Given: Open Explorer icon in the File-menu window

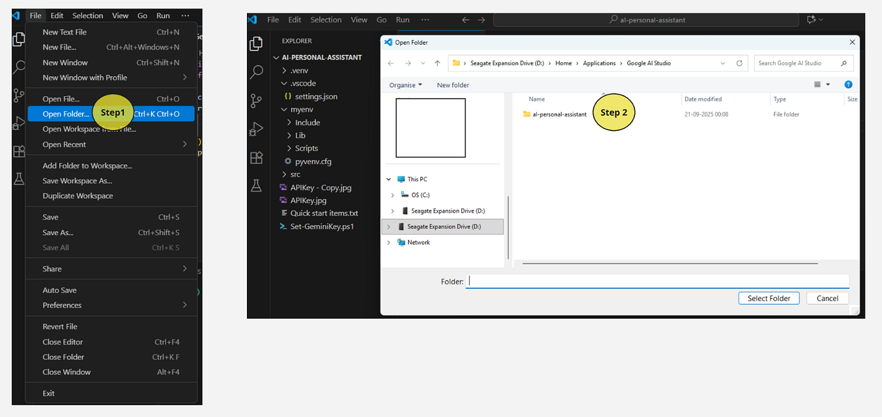Looking at the screenshot, I should click(x=18, y=39).
